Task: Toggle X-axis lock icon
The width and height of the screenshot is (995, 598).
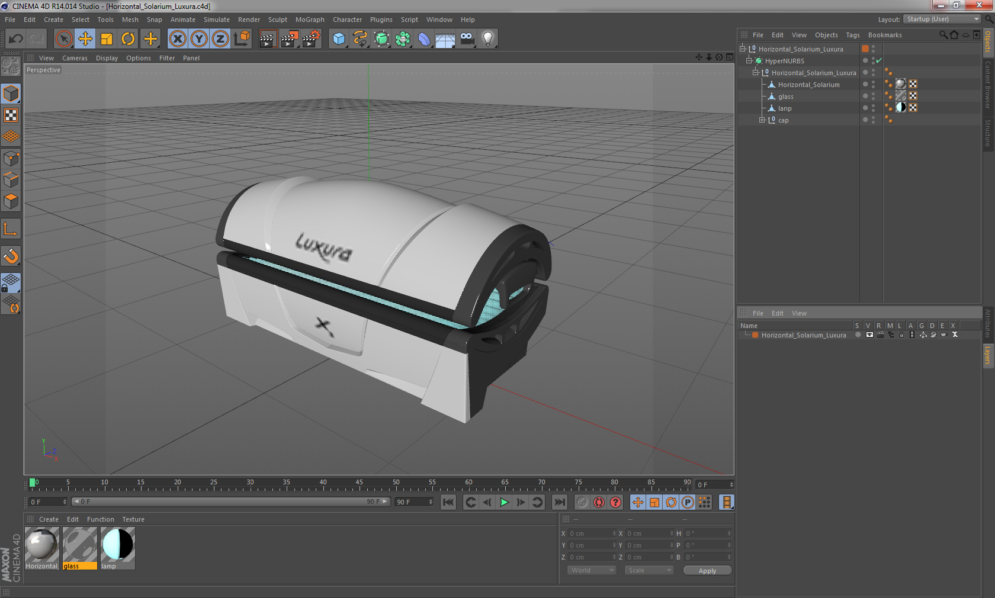Action: point(178,39)
